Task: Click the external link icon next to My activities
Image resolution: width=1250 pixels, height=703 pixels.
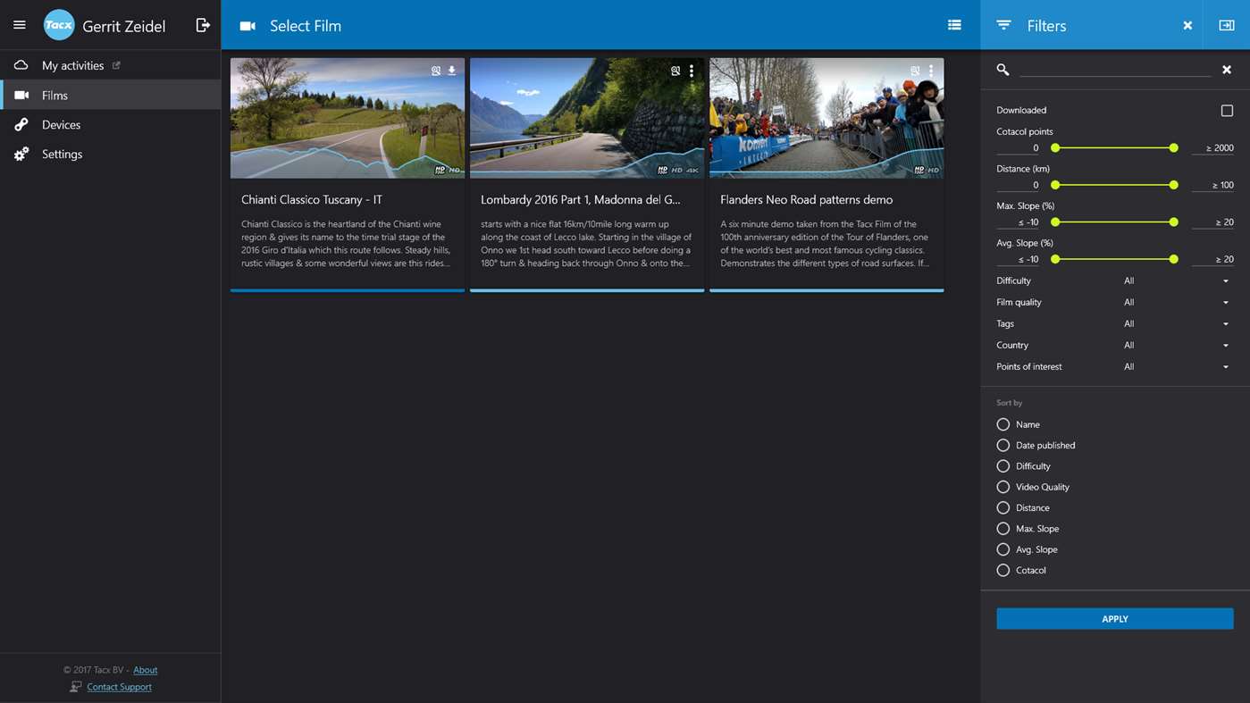Action: pos(116,65)
